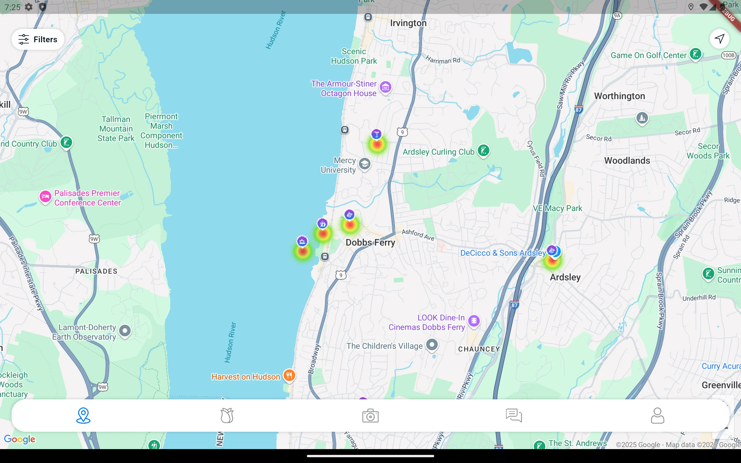Click the Tallman Mountain State Park label
The image size is (741, 463).
[116, 128]
